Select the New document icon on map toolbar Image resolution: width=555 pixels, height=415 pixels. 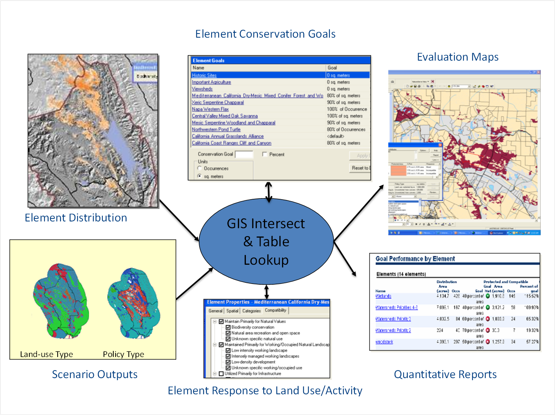pos(407,86)
